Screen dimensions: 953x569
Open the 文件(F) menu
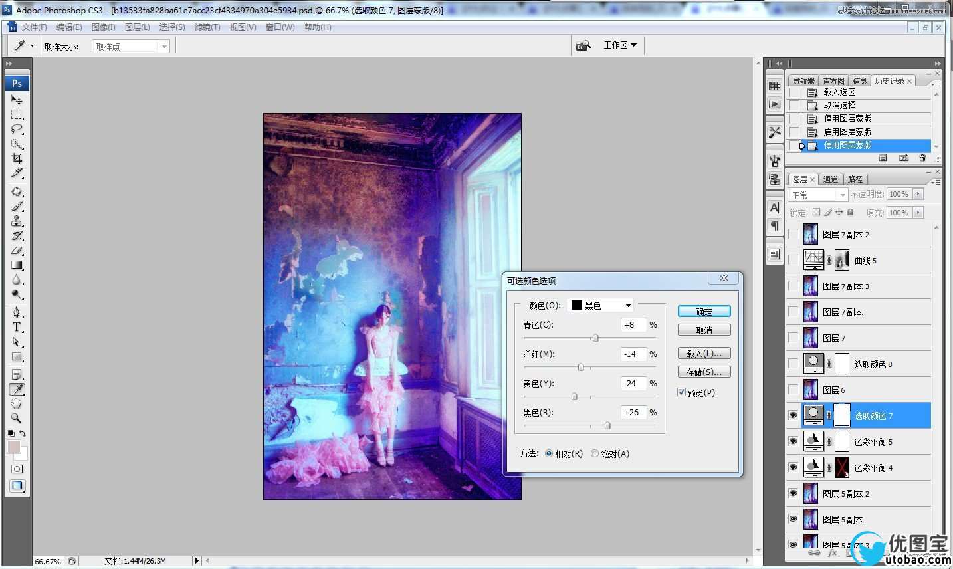pos(34,27)
